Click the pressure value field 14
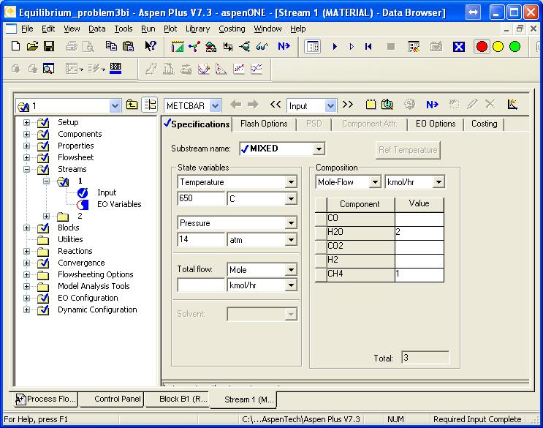 (201, 239)
